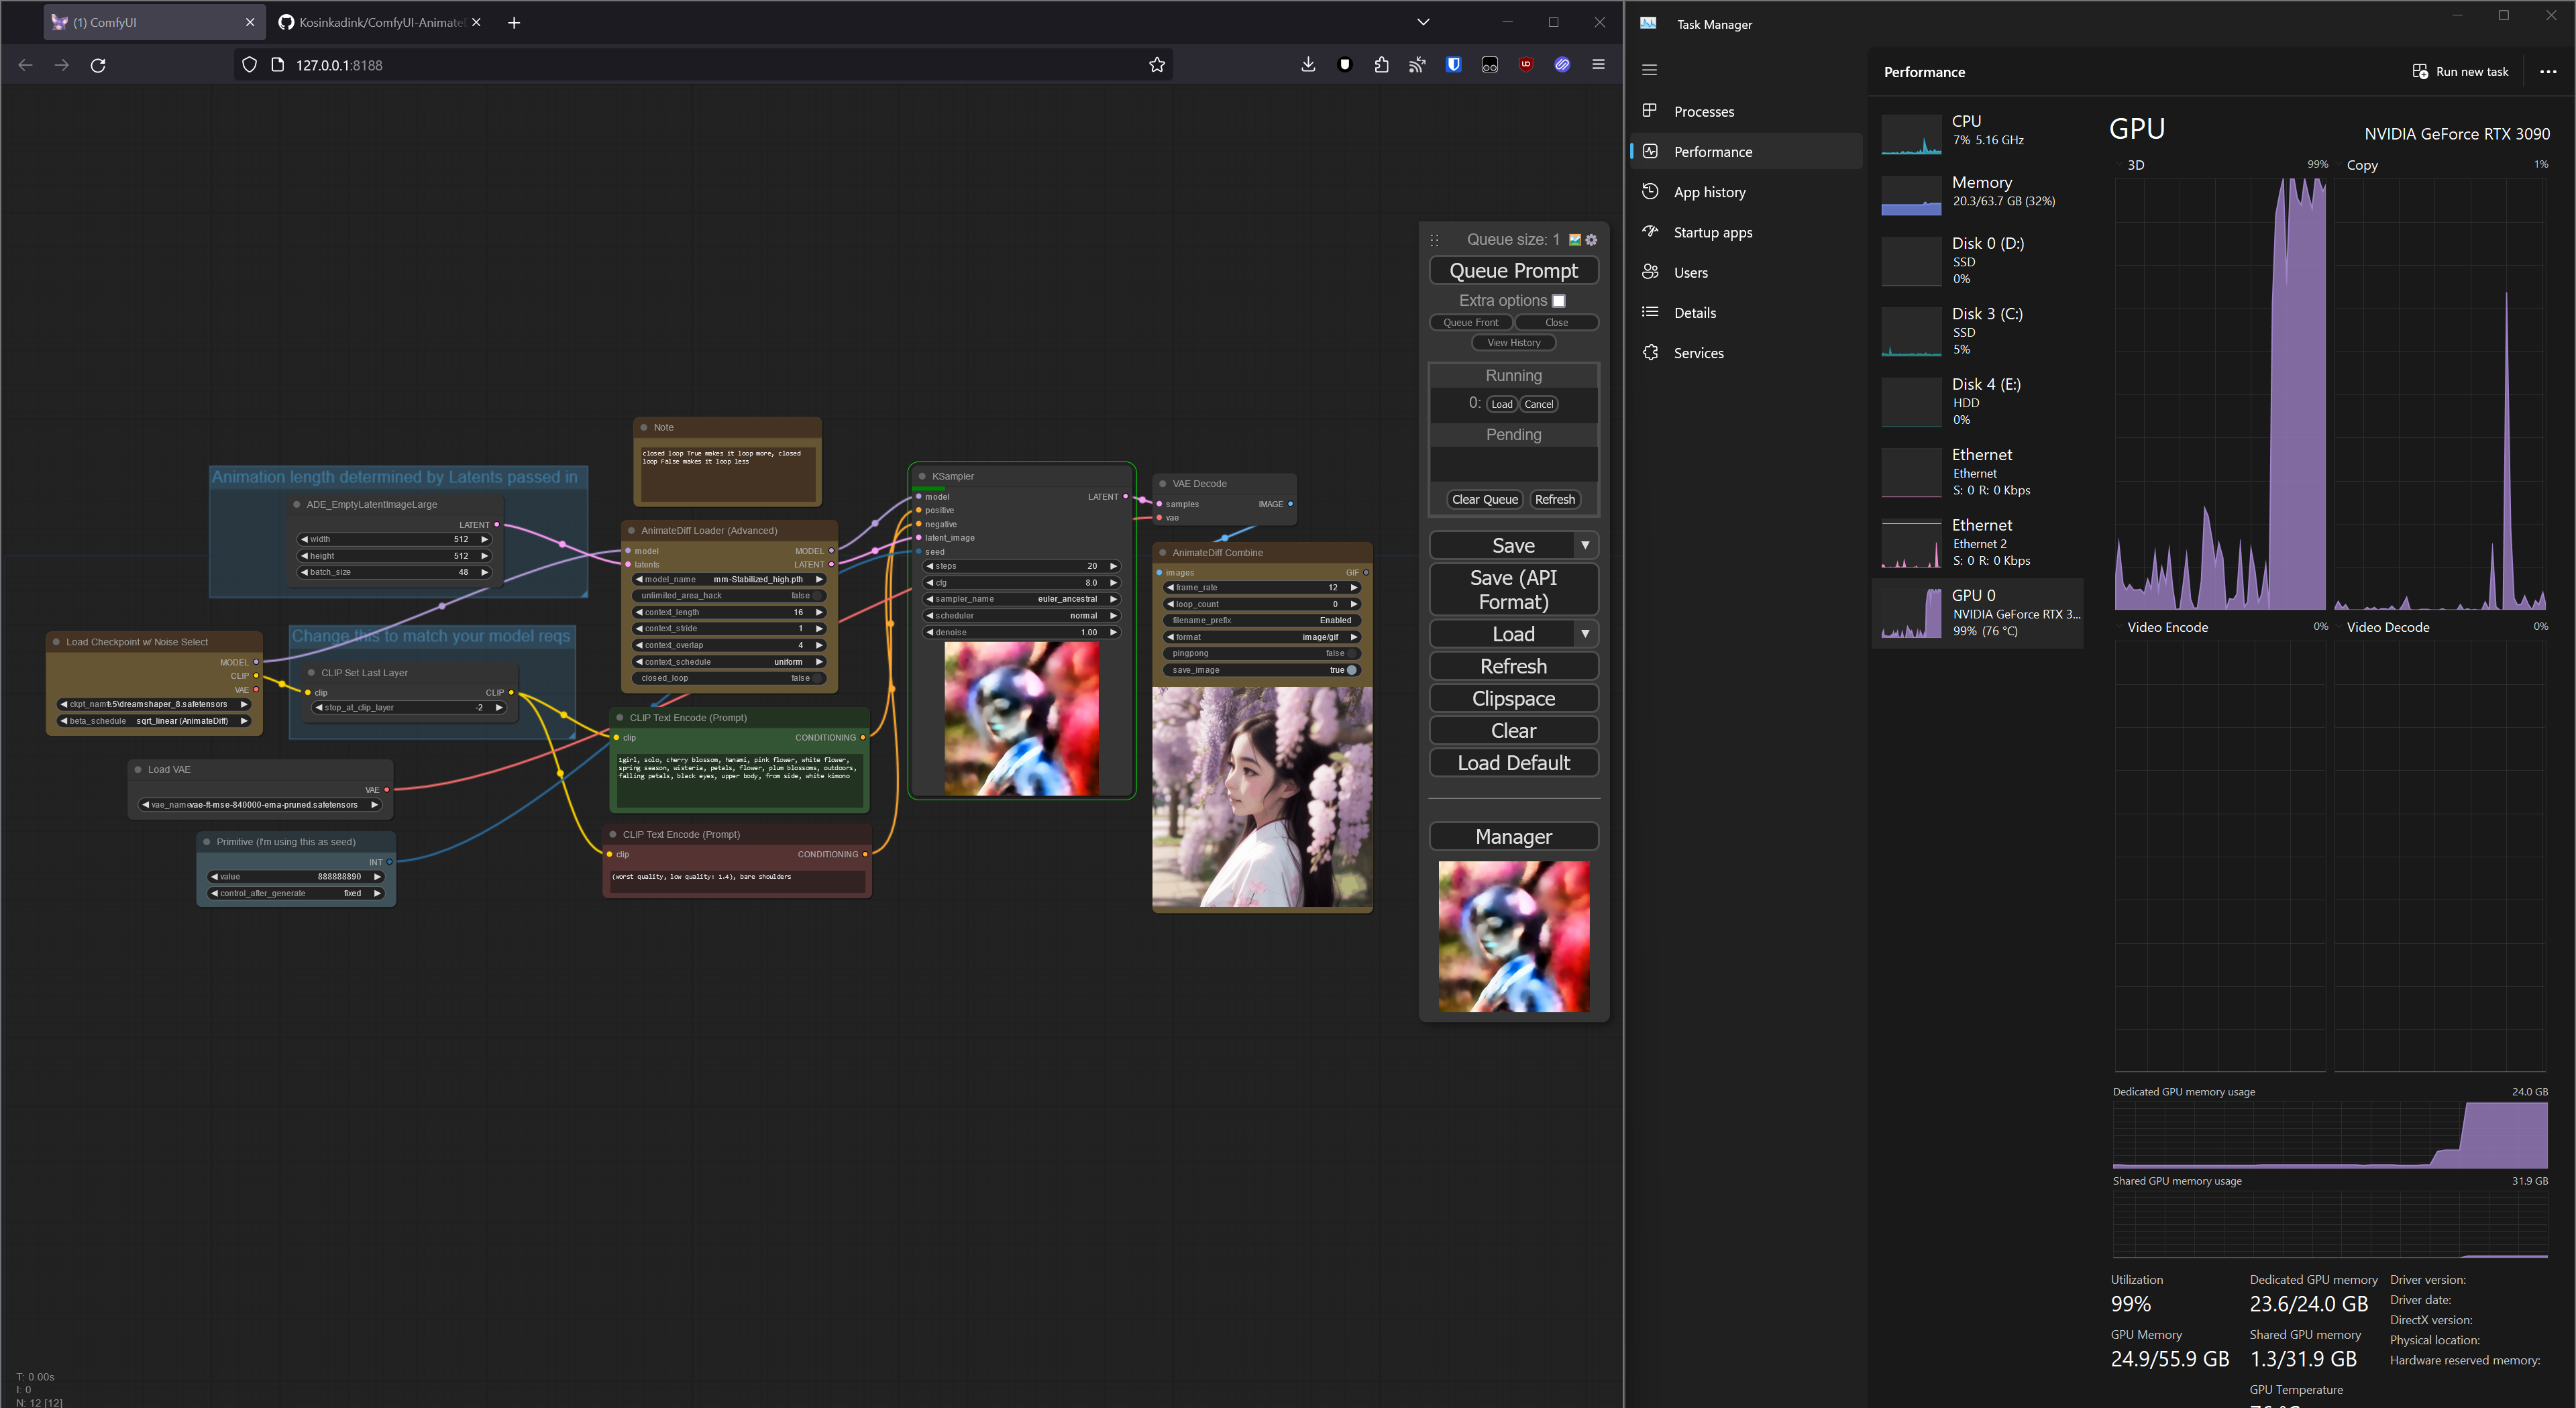Image resolution: width=2576 pixels, height=1408 pixels.
Task: Open the queue panel settings gear
Action: (x=1592, y=240)
